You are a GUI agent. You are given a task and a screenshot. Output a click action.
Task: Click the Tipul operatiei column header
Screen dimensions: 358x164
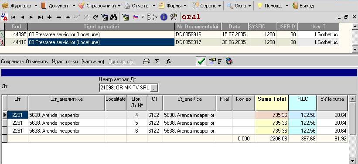pyautogui.click(x=101, y=27)
